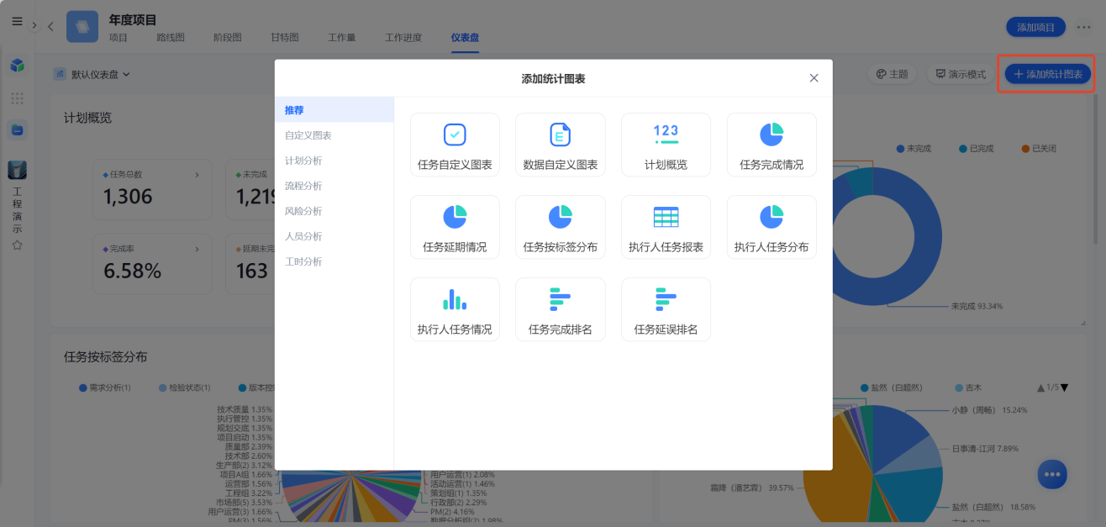Switch to the 工作进度 tab
Viewport: 1106px width, 527px height.
tap(403, 38)
